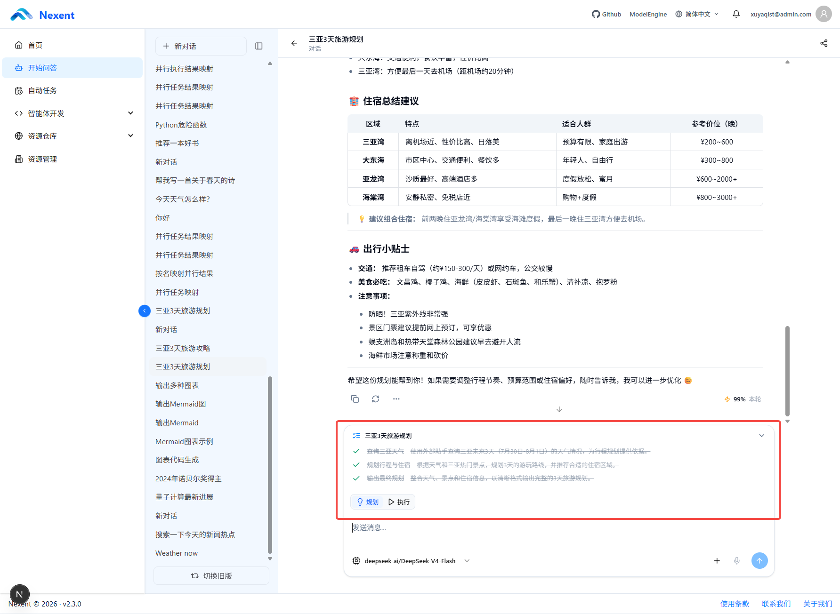Click the 查询三亚天气 completed step checkmark

click(356, 451)
